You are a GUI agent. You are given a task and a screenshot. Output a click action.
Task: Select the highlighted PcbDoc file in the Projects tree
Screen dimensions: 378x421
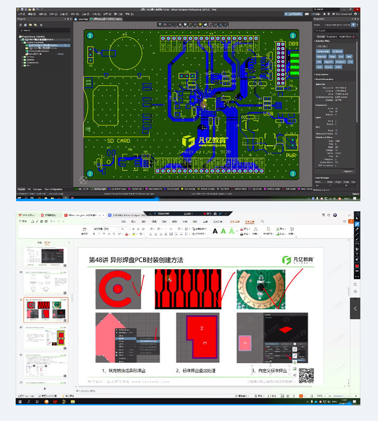48,45
